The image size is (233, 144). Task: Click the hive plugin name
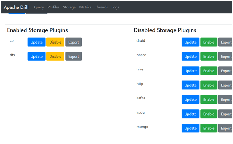click(x=140, y=69)
